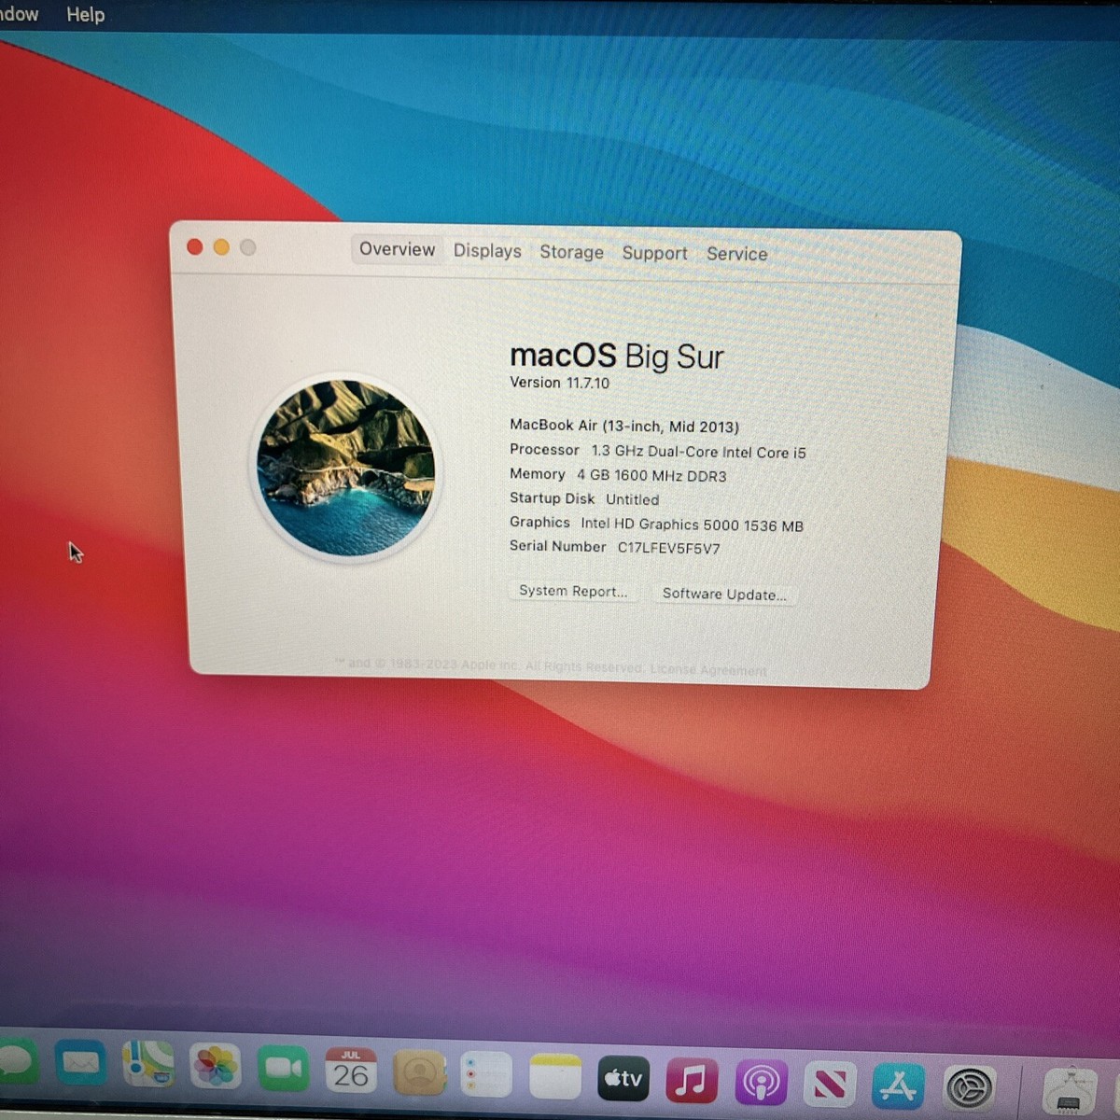Switch to the Displays tab
1120x1120 pixels.
(487, 251)
